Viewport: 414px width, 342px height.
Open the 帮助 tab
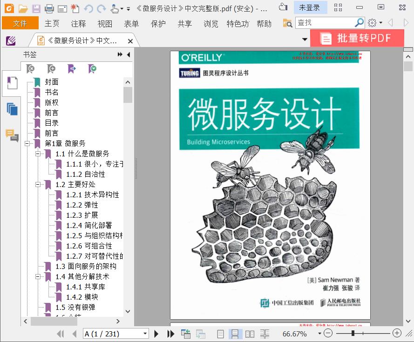pyautogui.click(x=264, y=23)
